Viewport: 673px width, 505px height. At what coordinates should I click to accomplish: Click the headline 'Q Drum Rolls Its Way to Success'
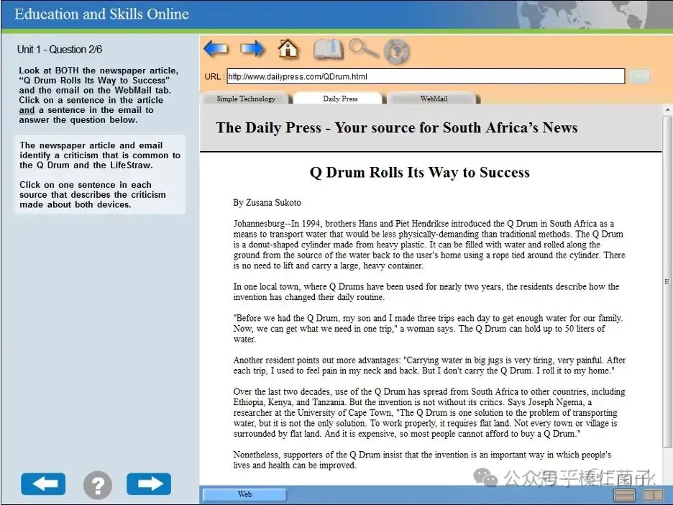point(419,172)
